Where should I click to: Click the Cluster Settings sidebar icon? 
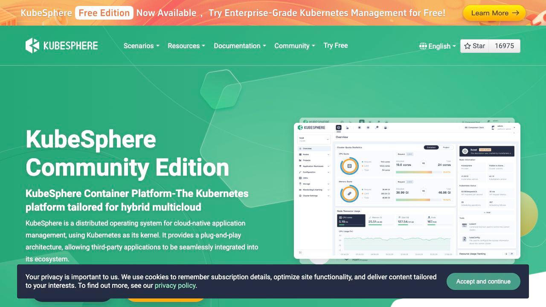[300, 196]
